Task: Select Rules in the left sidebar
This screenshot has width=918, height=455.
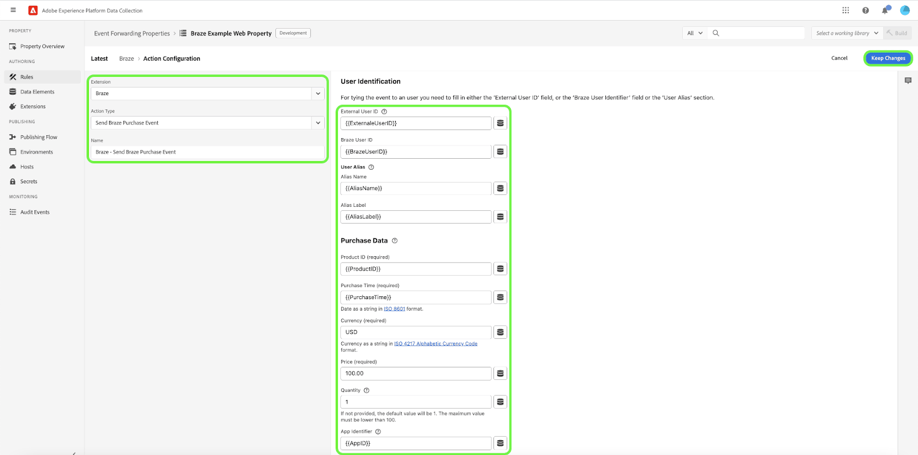Action: point(27,77)
